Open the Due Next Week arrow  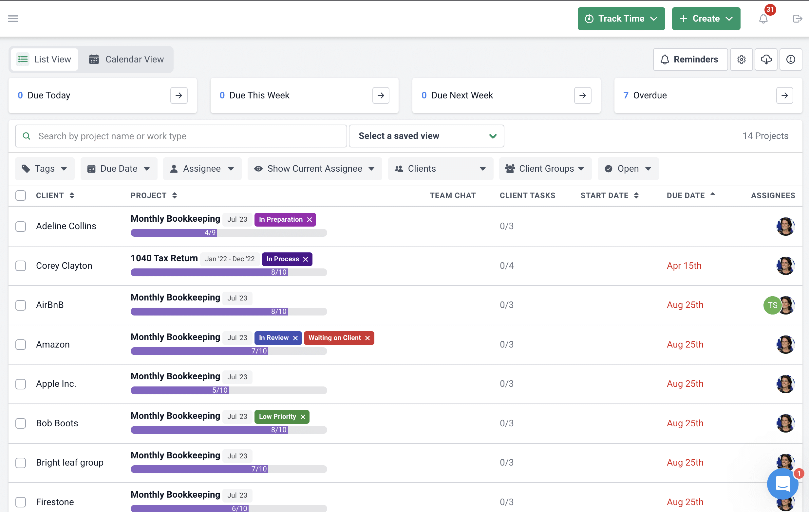coord(583,95)
